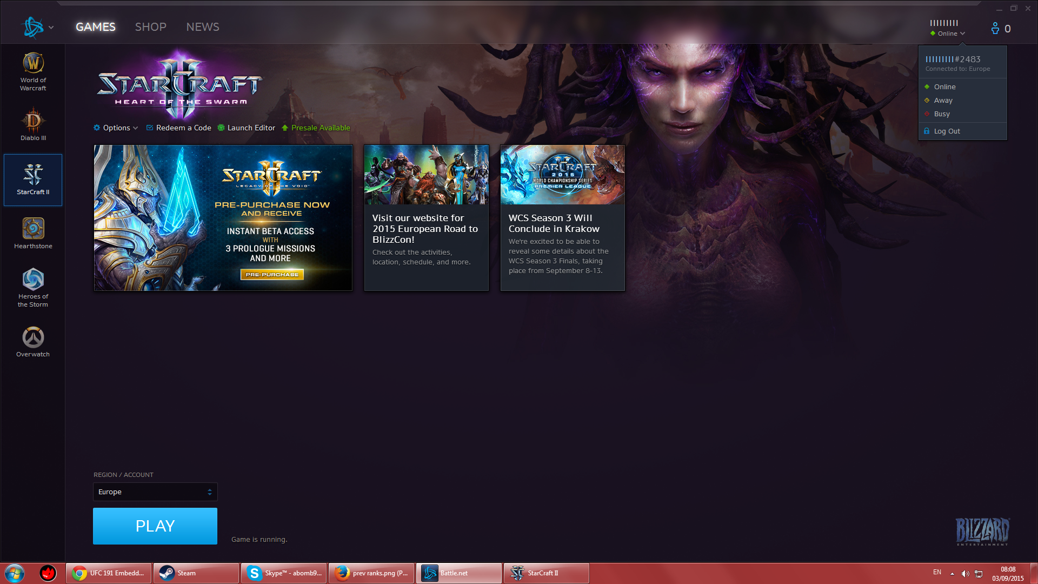Click Legacy of the Void banner

click(223, 217)
